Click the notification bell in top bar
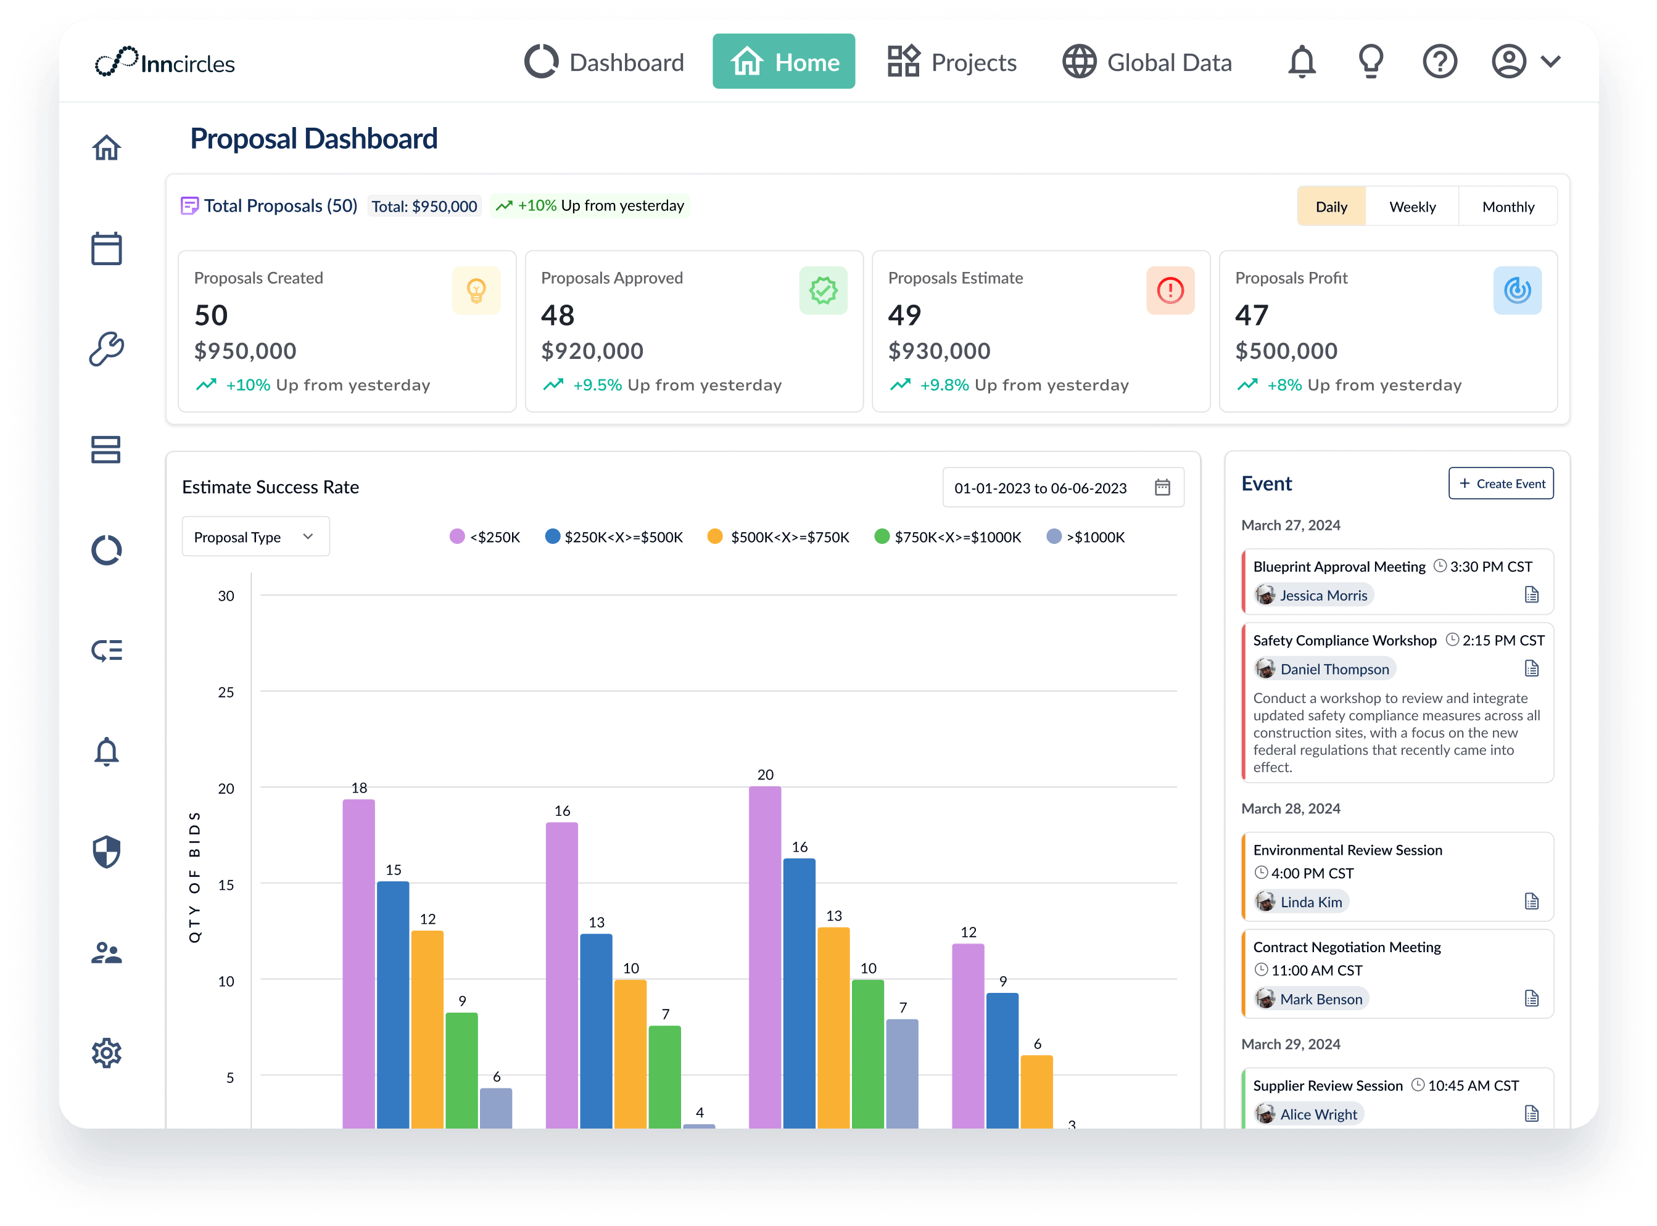The image size is (1657, 1226). point(1302,62)
